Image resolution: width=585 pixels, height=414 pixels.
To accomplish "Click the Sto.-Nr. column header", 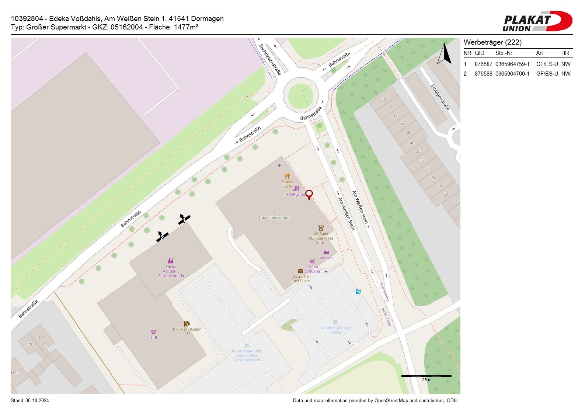I will point(504,53).
